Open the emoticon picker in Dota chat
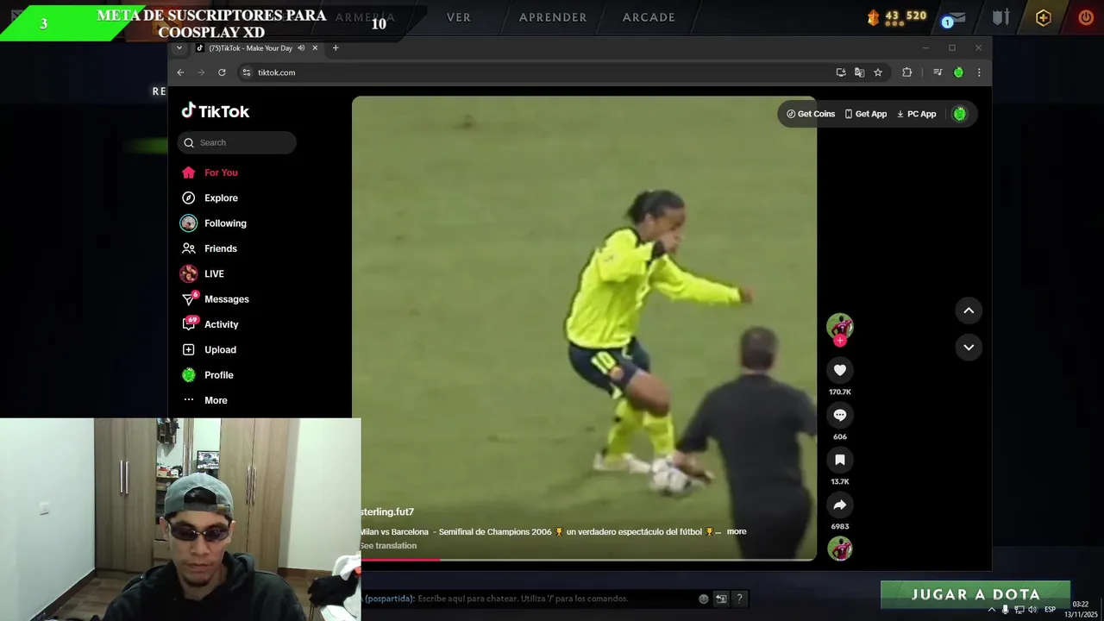The image size is (1104, 621). (704, 599)
